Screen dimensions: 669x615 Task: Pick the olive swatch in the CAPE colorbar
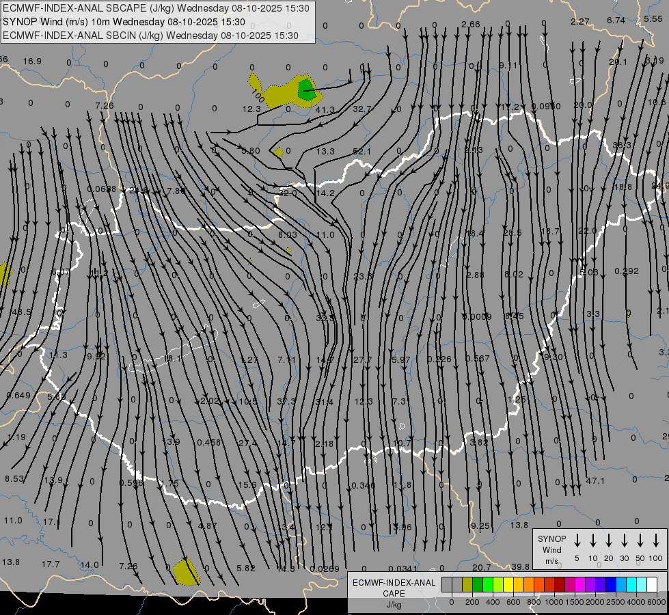(x=467, y=585)
